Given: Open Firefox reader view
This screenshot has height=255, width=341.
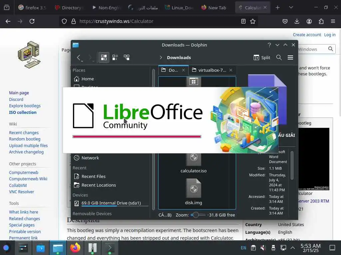Looking at the screenshot, I should [x=243, y=21].
